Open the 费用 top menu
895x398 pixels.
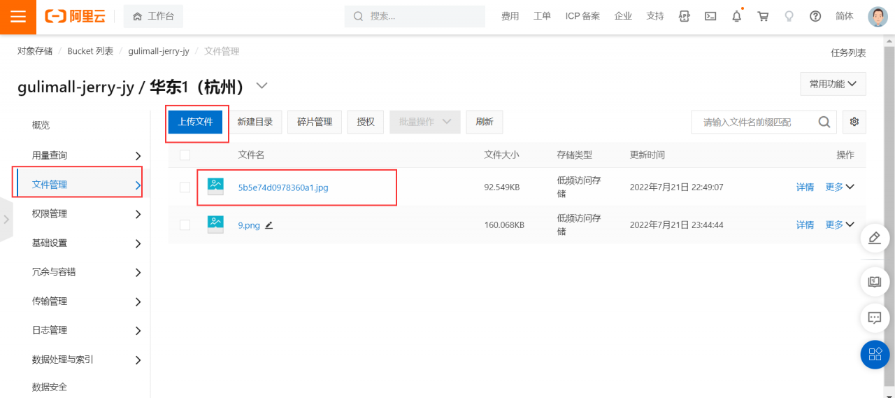click(x=510, y=16)
